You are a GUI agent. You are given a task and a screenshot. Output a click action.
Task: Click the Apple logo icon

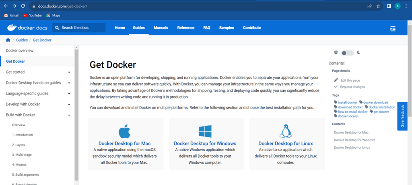124,132
